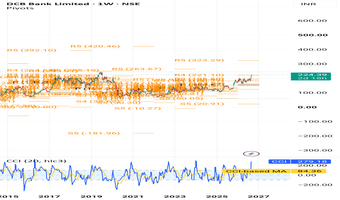
Task: Click the R5 (392.10) resistance label
Action: 32,50
